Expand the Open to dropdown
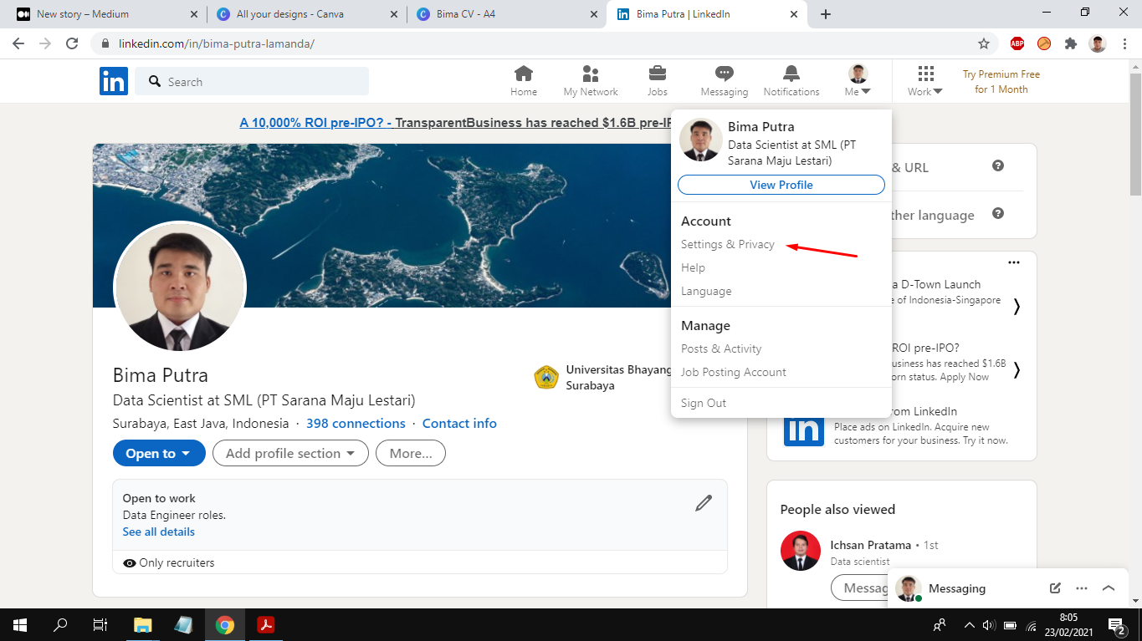The width and height of the screenshot is (1142, 641). pyautogui.click(x=158, y=452)
